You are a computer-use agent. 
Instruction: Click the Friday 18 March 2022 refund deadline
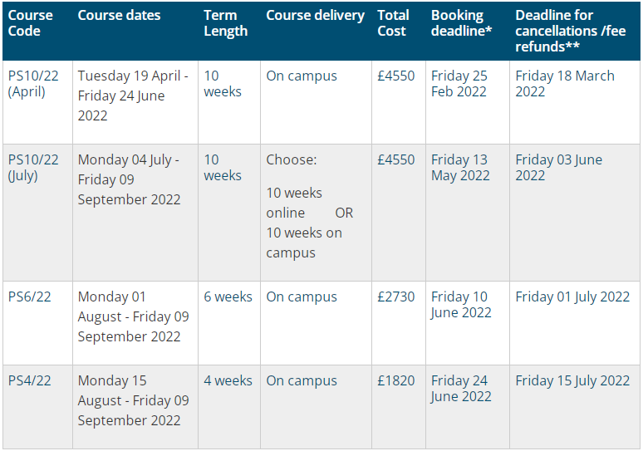(565, 84)
